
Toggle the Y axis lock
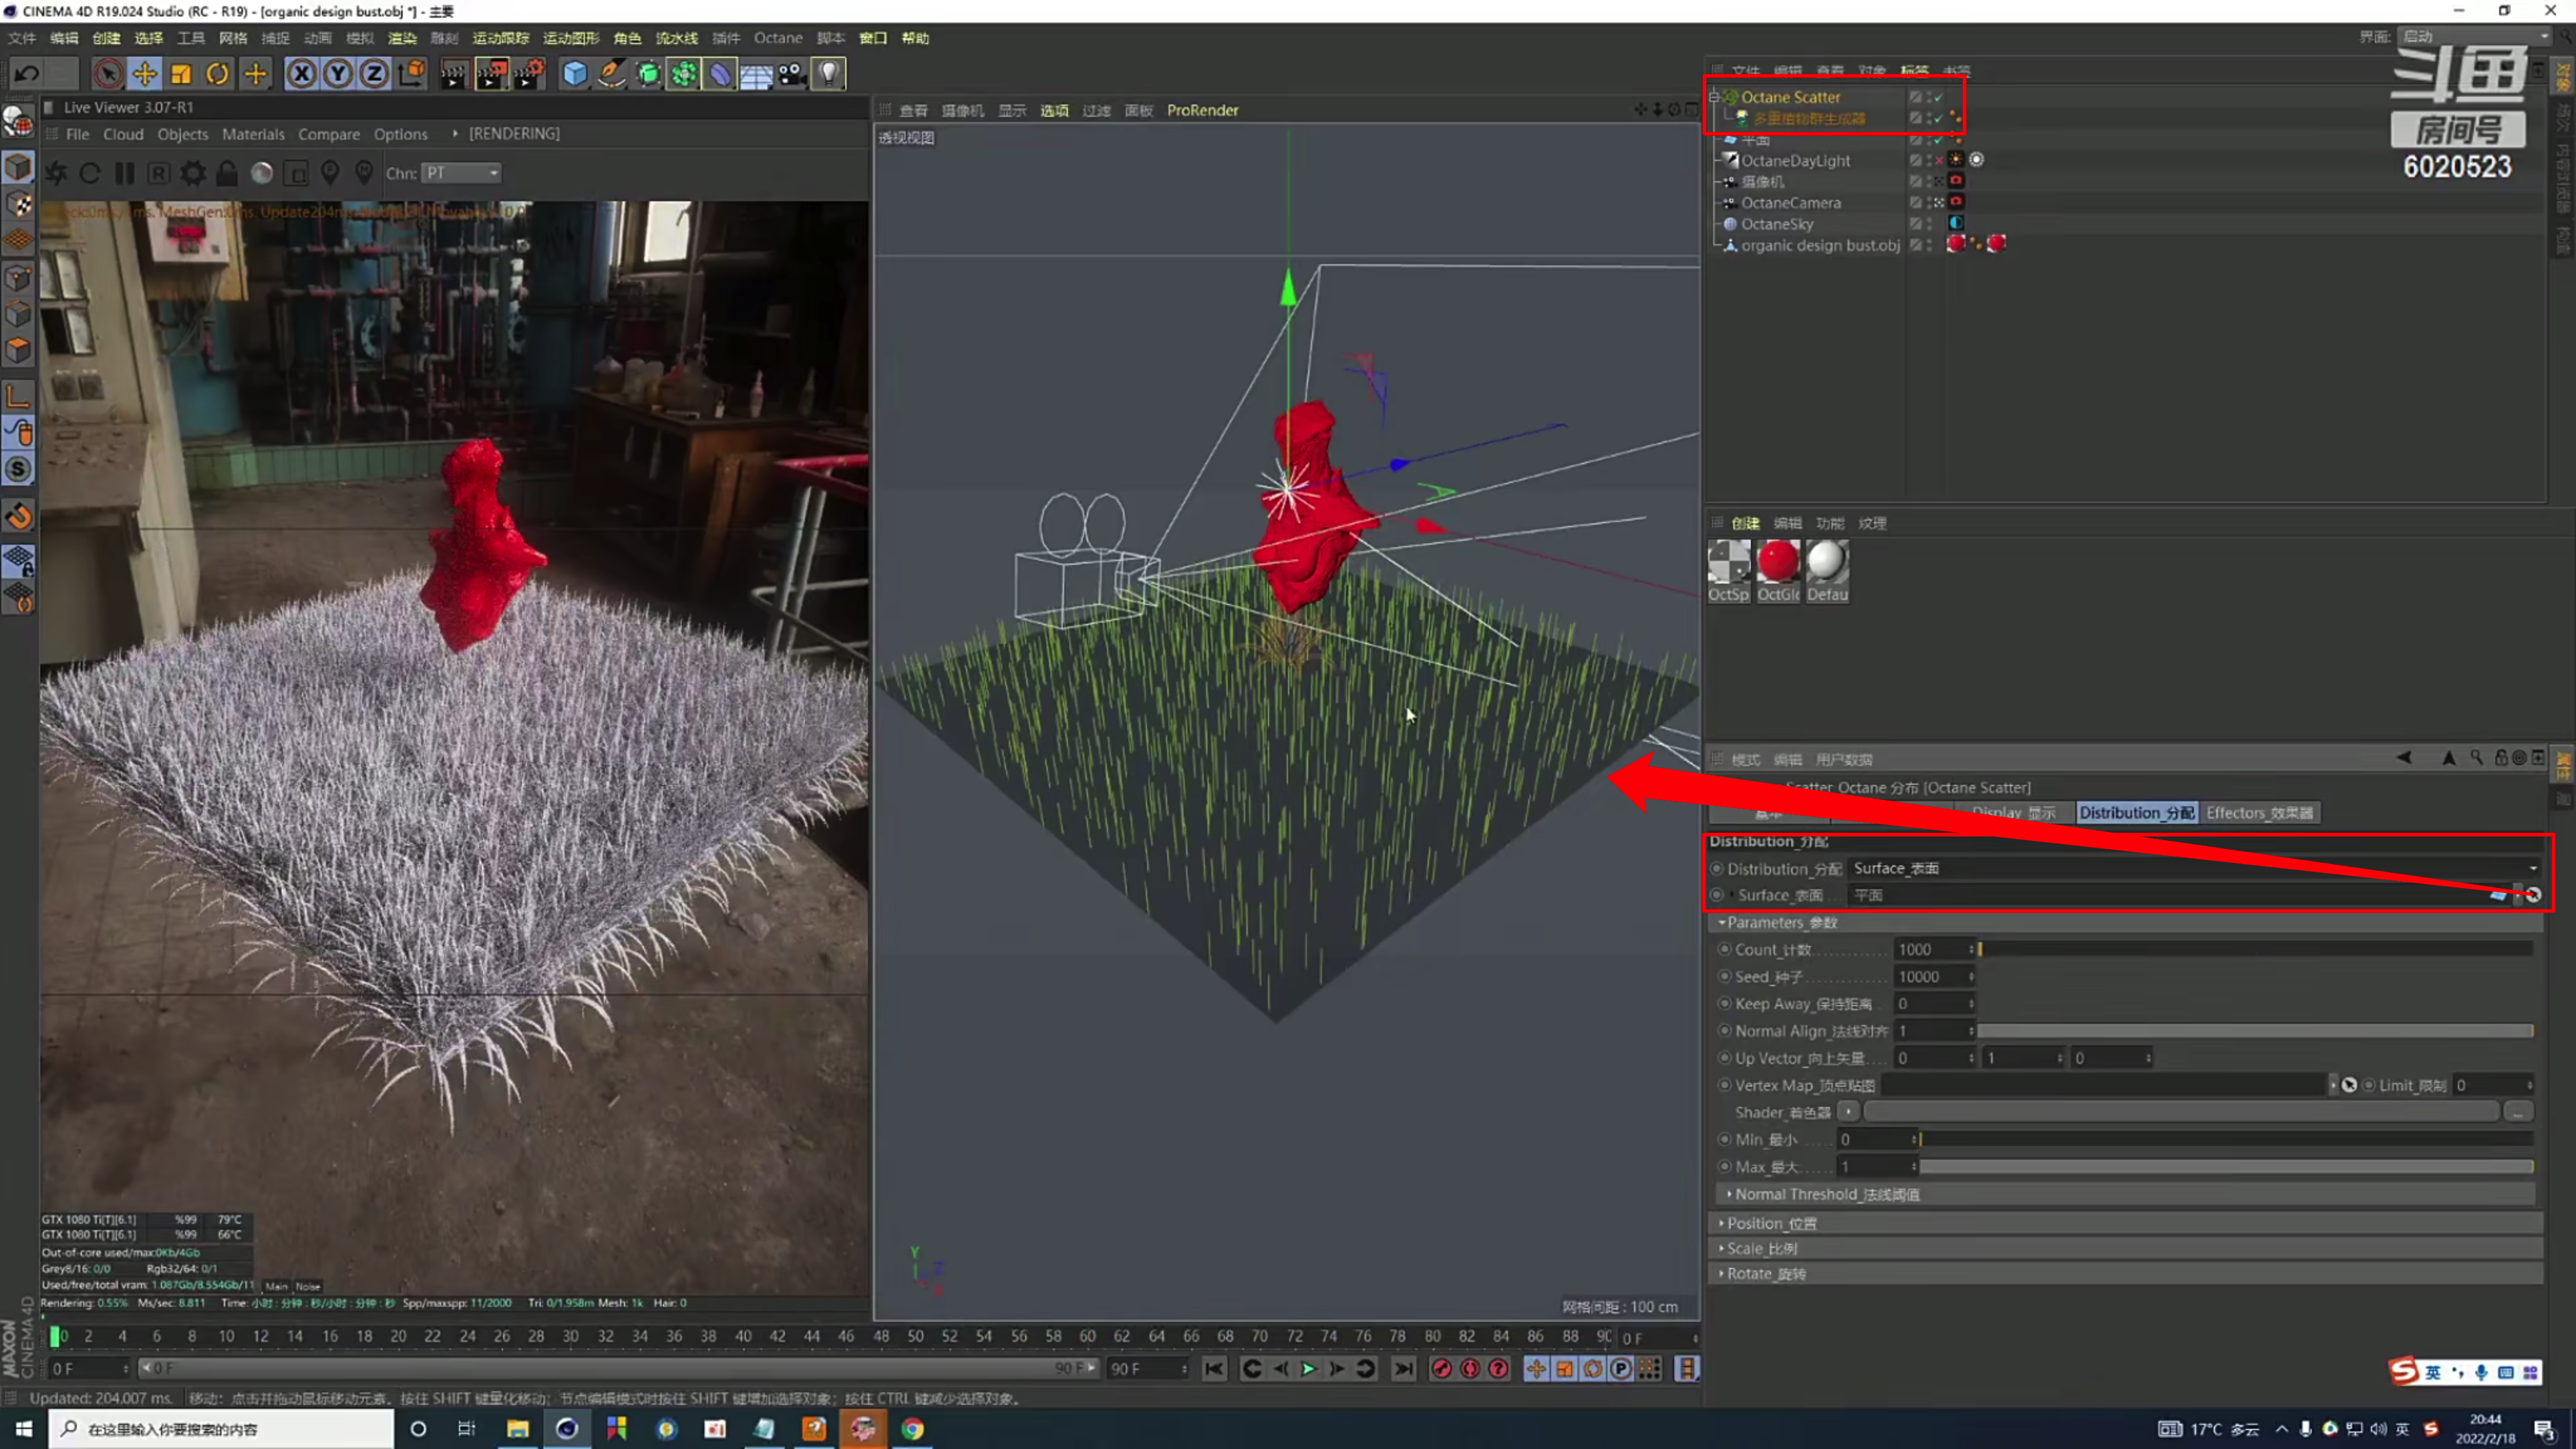pyautogui.click(x=338, y=74)
